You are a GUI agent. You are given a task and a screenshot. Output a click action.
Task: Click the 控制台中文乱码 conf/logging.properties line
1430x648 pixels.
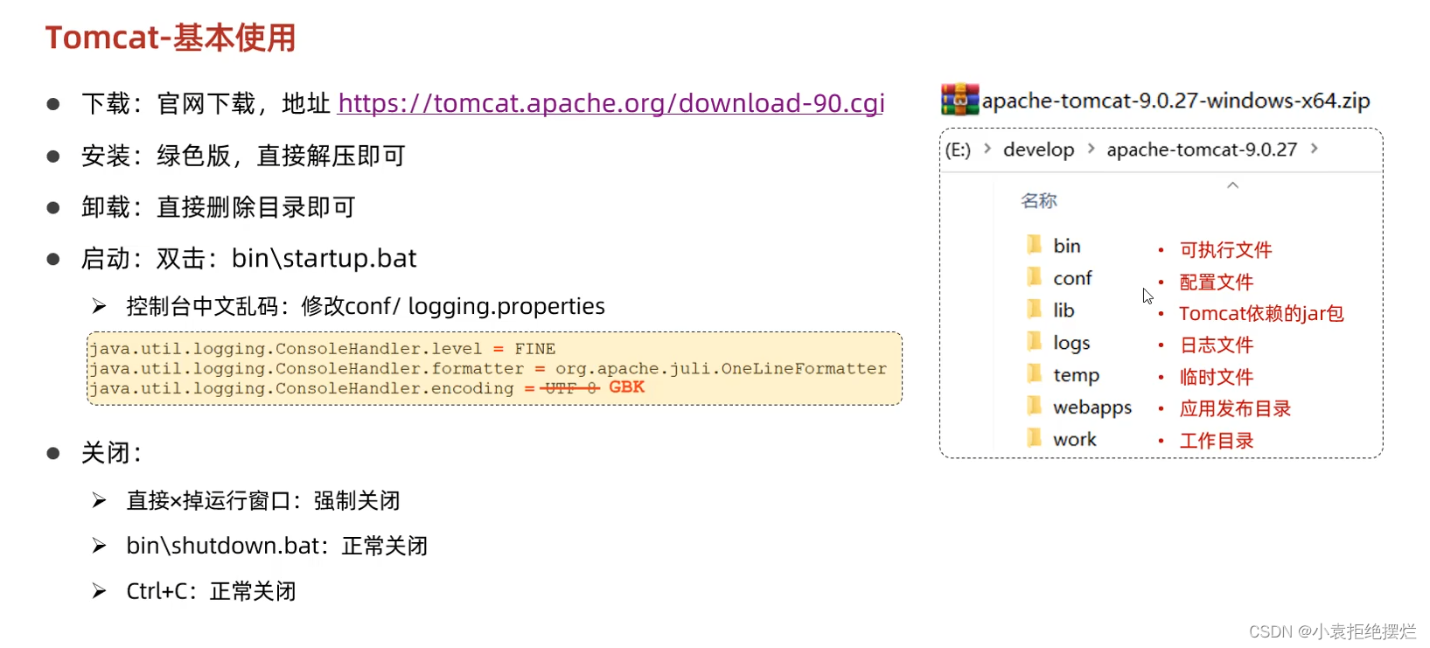tap(366, 306)
